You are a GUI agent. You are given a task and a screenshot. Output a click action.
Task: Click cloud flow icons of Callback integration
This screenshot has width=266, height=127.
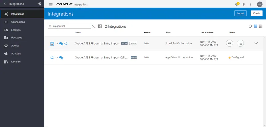[x=56, y=58]
